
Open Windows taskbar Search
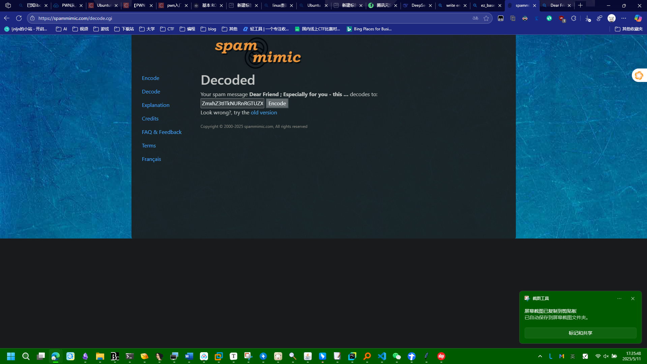[26, 356]
